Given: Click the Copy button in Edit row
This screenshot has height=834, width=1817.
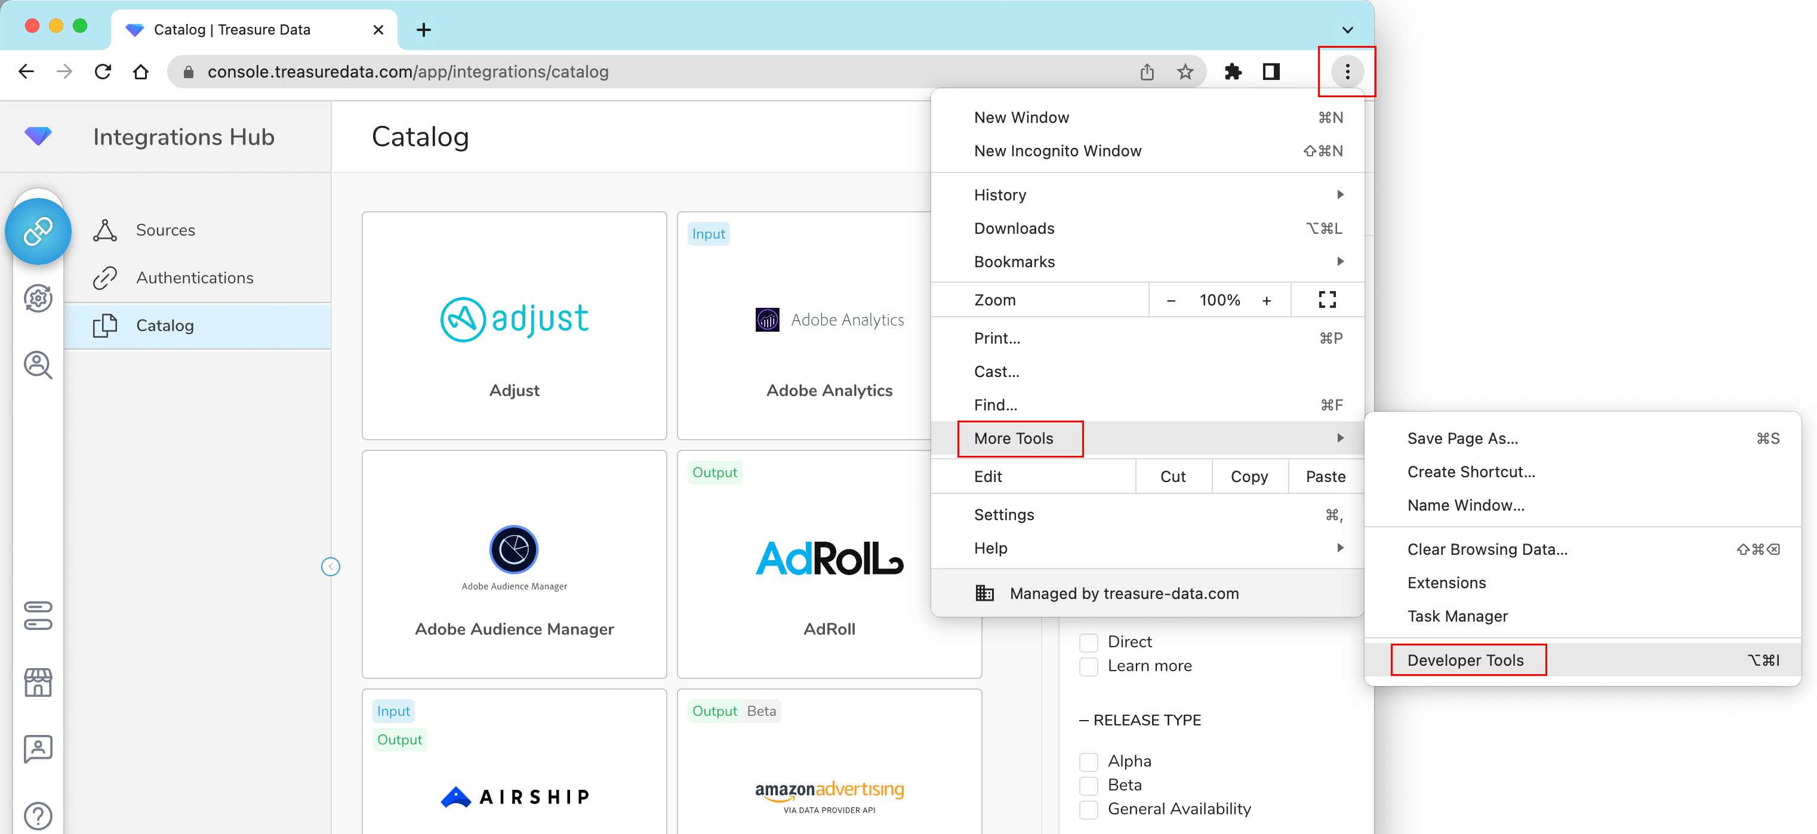Looking at the screenshot, I should point(1249,477).
